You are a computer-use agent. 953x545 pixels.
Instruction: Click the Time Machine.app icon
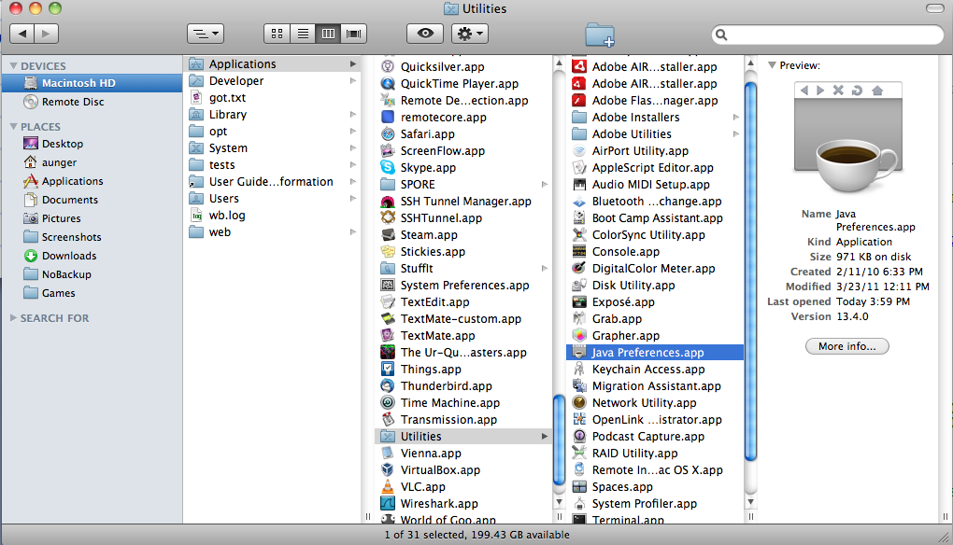point(388,403)
